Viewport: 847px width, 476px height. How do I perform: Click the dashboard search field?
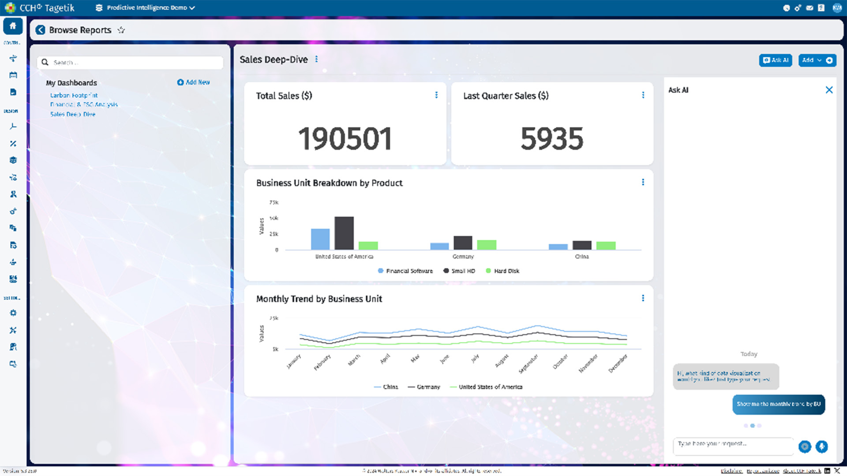click(x=132, y=63)
